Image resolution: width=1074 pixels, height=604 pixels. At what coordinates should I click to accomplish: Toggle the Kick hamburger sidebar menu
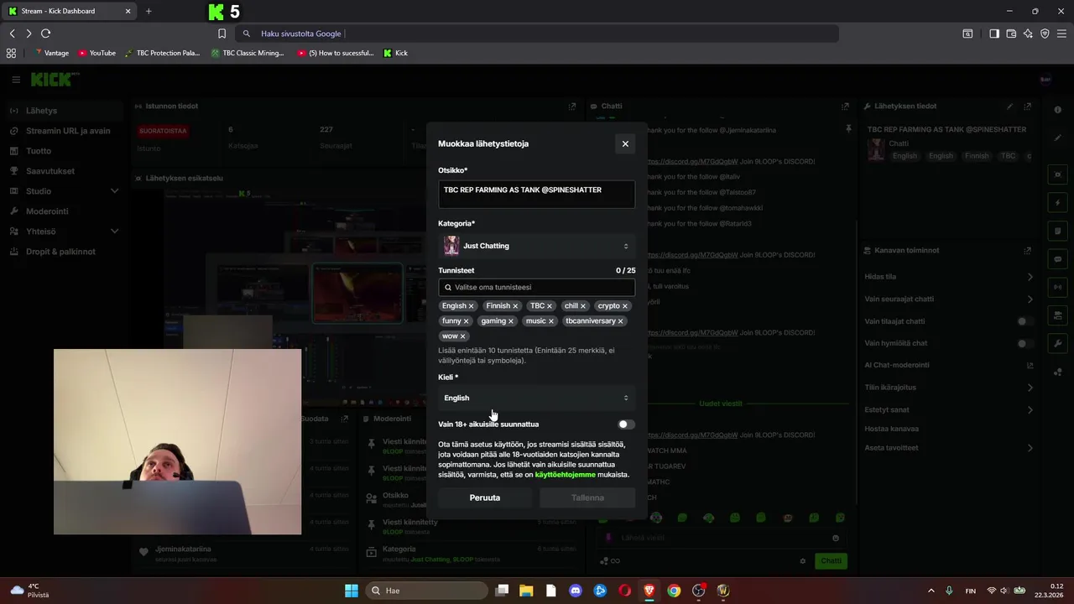click(x=16, y=80)
